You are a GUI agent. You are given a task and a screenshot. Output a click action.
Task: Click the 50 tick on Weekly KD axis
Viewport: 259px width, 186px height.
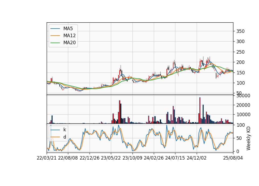click(x=239, y=138)
